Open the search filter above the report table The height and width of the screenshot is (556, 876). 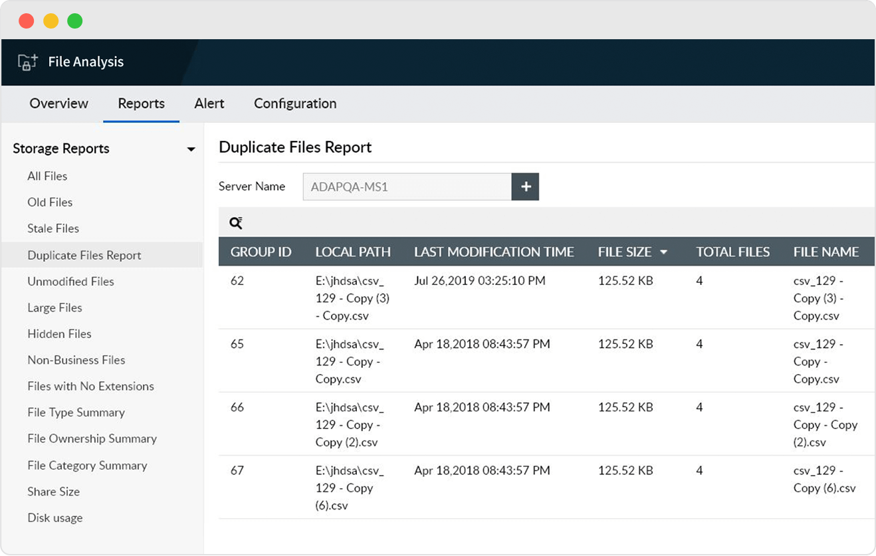click(236, 223)
